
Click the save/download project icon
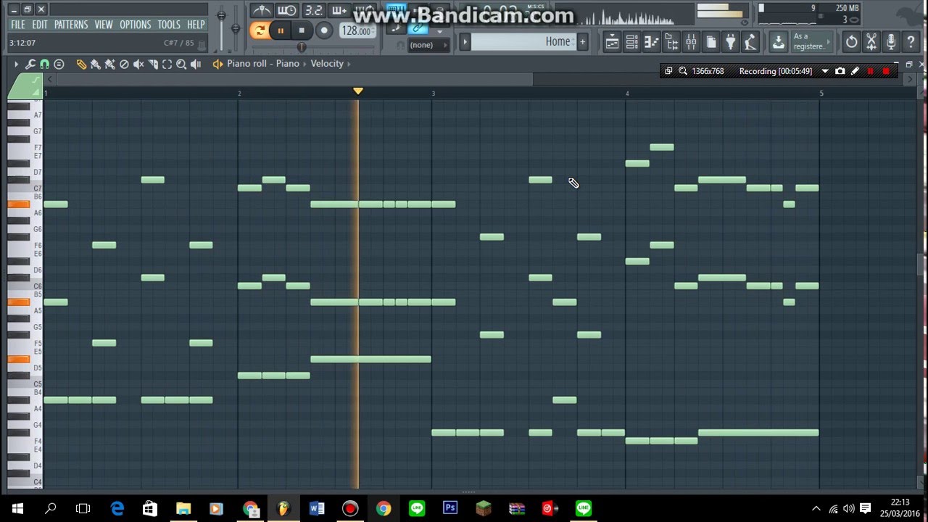[778, 42]
